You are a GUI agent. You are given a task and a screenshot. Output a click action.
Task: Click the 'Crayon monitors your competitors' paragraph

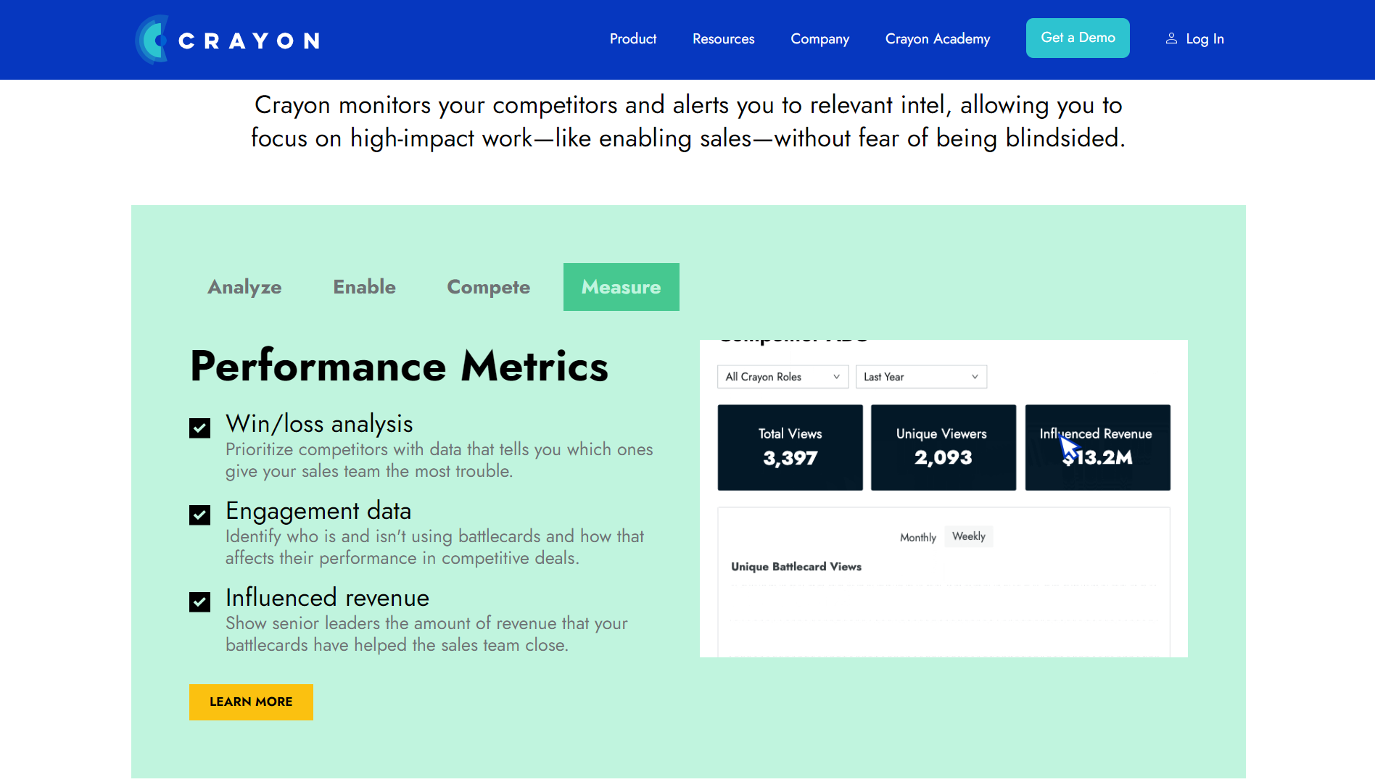click(687, 121)
